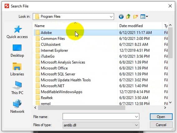Open Libraries in the sidebar
The image size is (177, 133).
pos(17,69)
